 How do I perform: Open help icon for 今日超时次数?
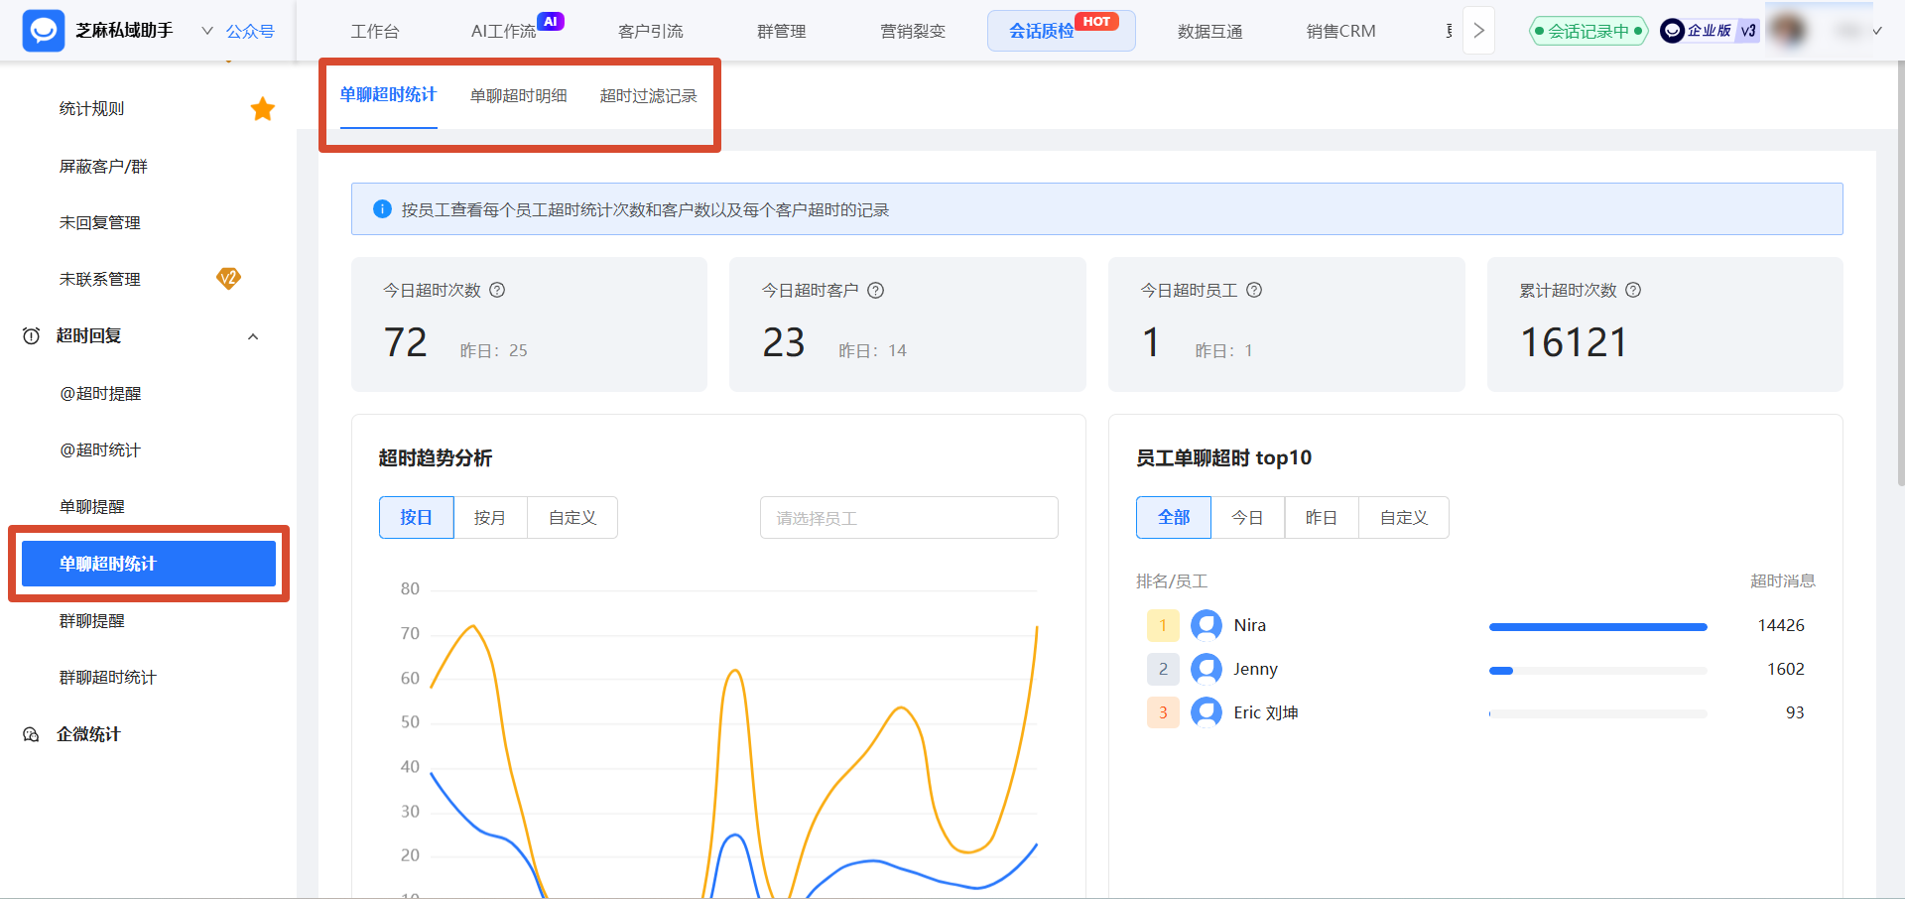498,290
